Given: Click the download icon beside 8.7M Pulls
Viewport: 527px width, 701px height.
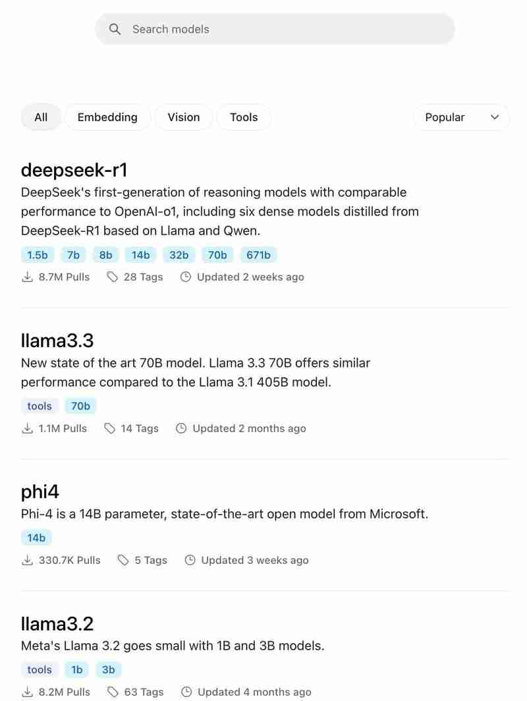Looking at the screenshot, I should point(27,277).
